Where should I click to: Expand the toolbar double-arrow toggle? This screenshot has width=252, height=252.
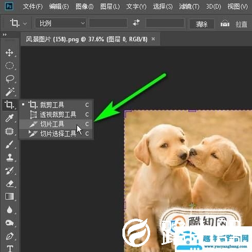[5, 34]
